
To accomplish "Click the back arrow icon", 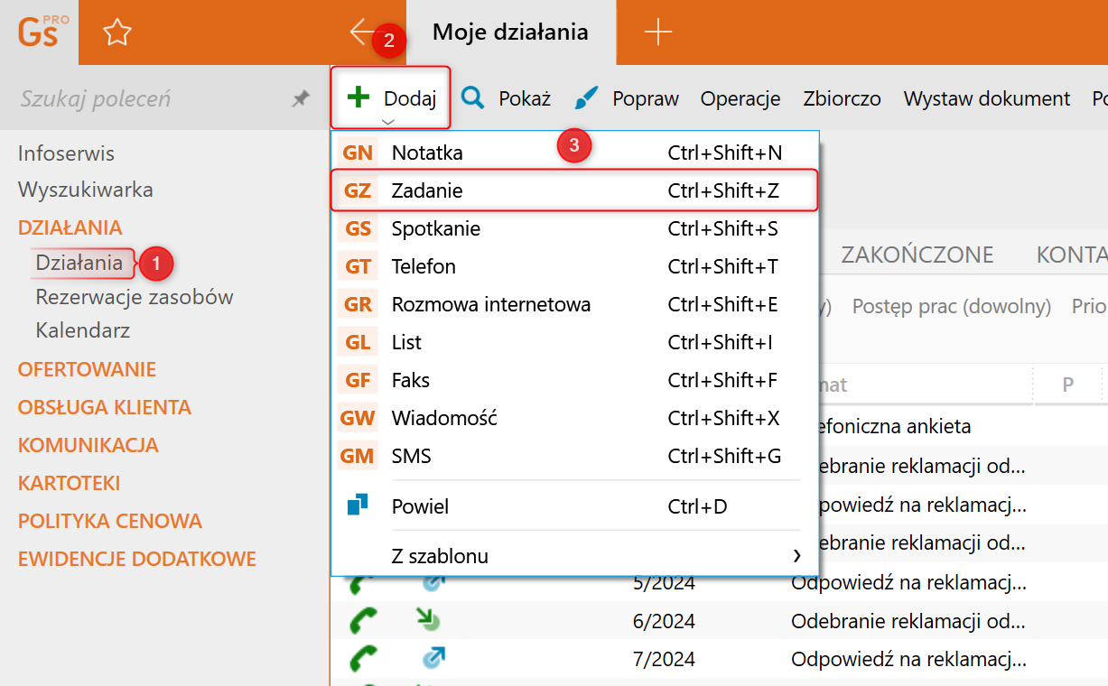I will [362, 32].
